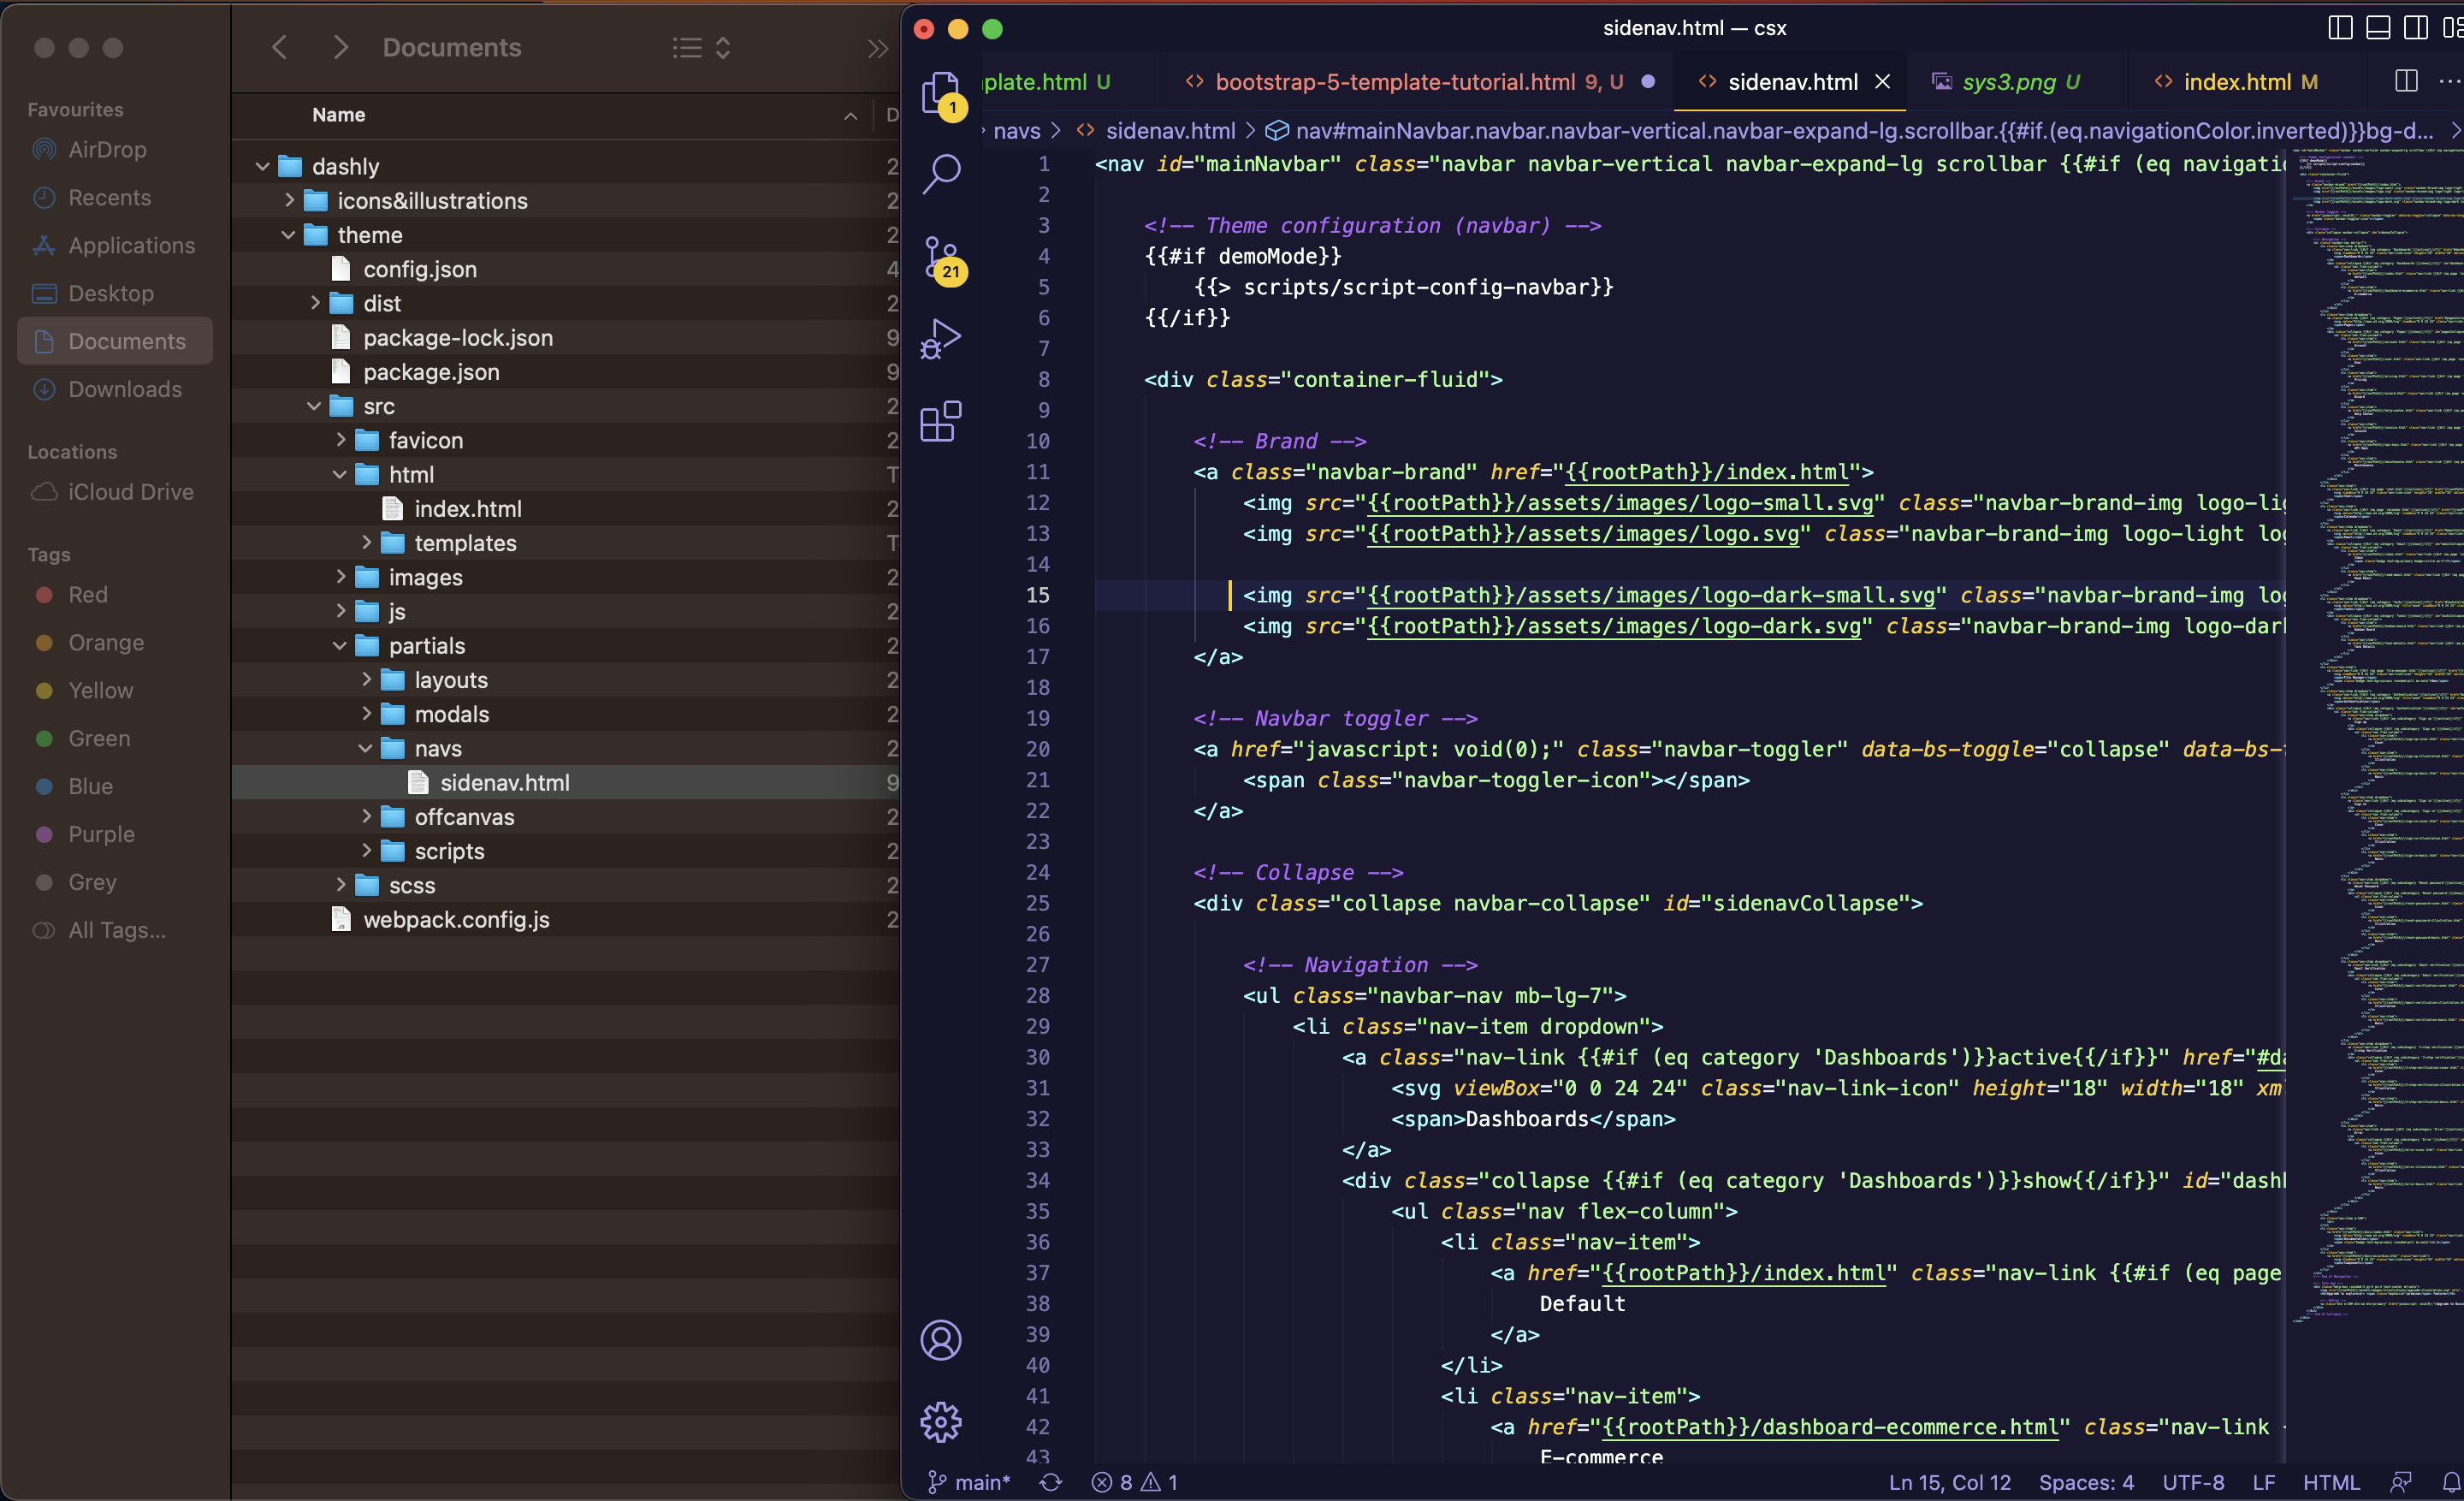Screen dimensions: 2464x1501
Task: Close the sidenav.html tab
Action: pos(1882,82)
